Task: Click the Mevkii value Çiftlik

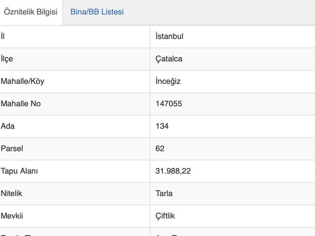Action: click(x=165, y=216)
